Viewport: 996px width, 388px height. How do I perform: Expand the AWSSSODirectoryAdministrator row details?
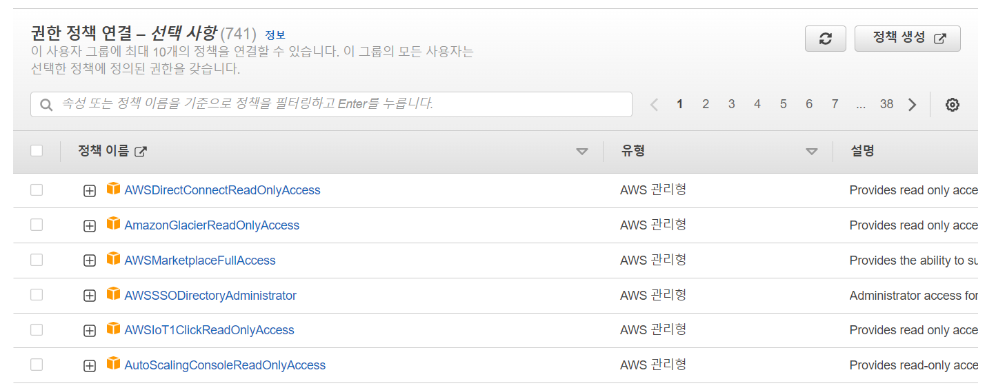point(89,296)
